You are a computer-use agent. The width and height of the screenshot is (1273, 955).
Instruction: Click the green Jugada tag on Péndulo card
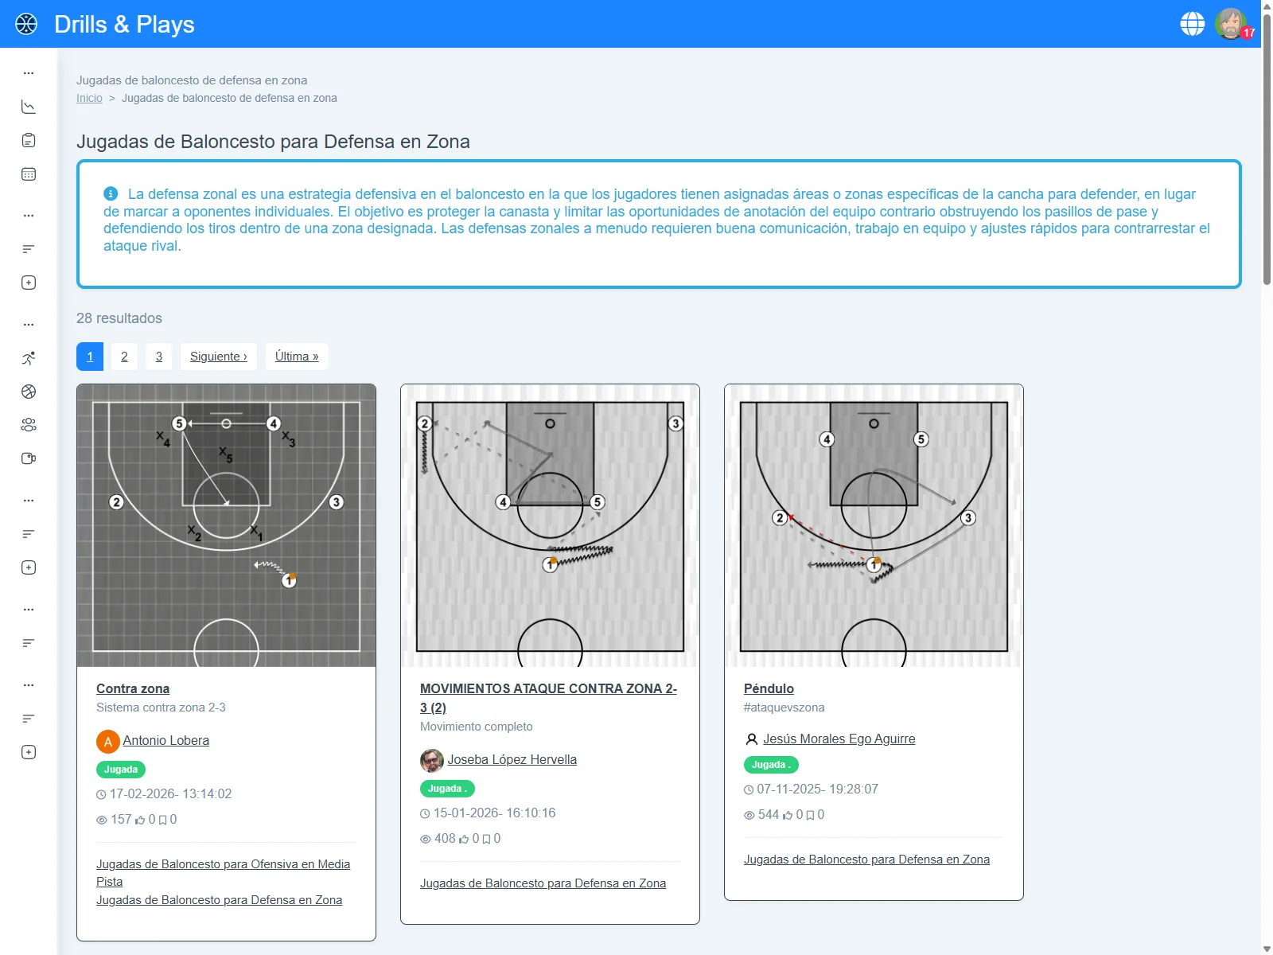(770, 765)
